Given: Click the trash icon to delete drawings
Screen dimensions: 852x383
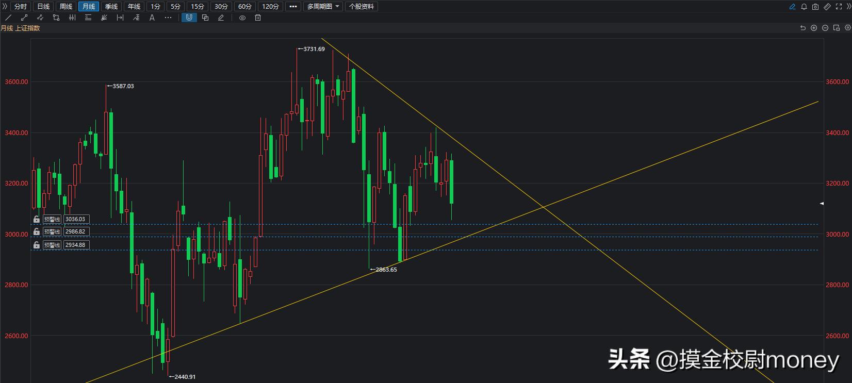Looking at the screenshot, I should [258, 18].
